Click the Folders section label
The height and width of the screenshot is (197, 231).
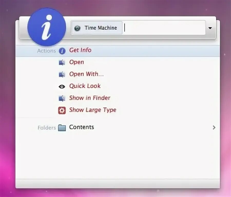(x=47, y=128)
